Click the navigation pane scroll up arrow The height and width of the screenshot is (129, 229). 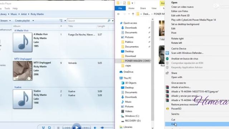[152, 19]
